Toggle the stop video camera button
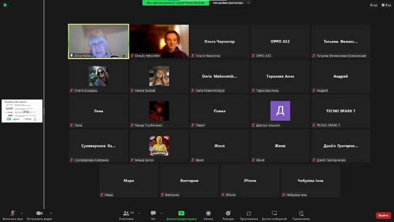Viewport: 394px width, 222px height. 39,213
